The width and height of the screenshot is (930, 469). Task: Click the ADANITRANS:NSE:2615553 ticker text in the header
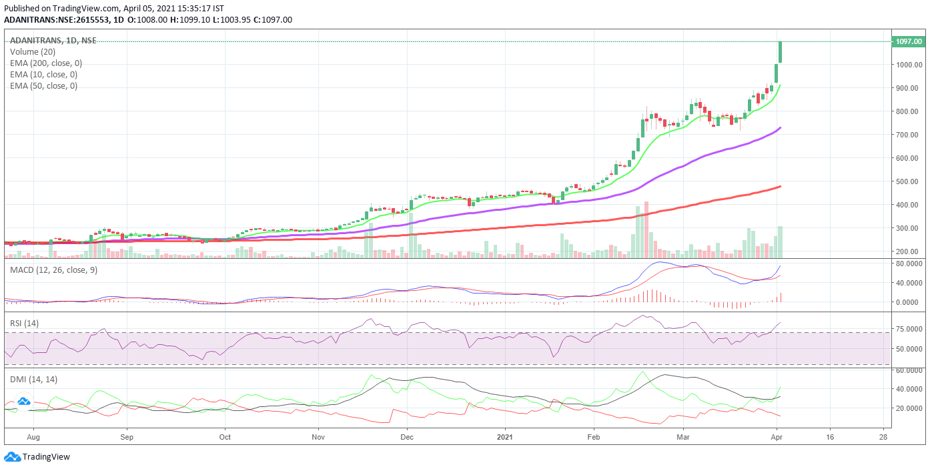[57, 20]
